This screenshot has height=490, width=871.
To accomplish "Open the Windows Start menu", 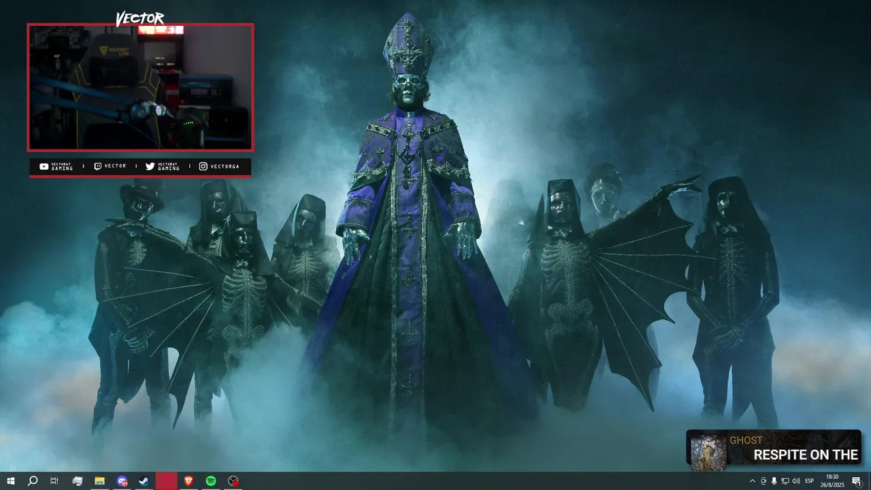I will pyautogui.click(x=11, y=481).
